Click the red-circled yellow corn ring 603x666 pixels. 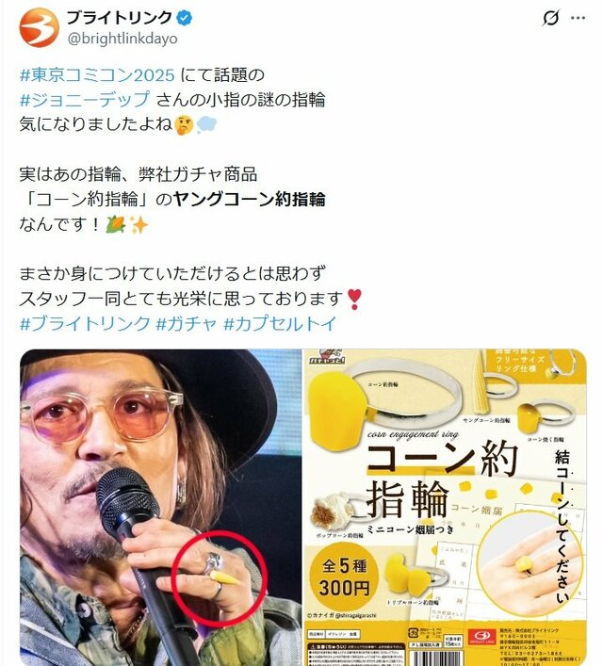[x=223, y=577]
